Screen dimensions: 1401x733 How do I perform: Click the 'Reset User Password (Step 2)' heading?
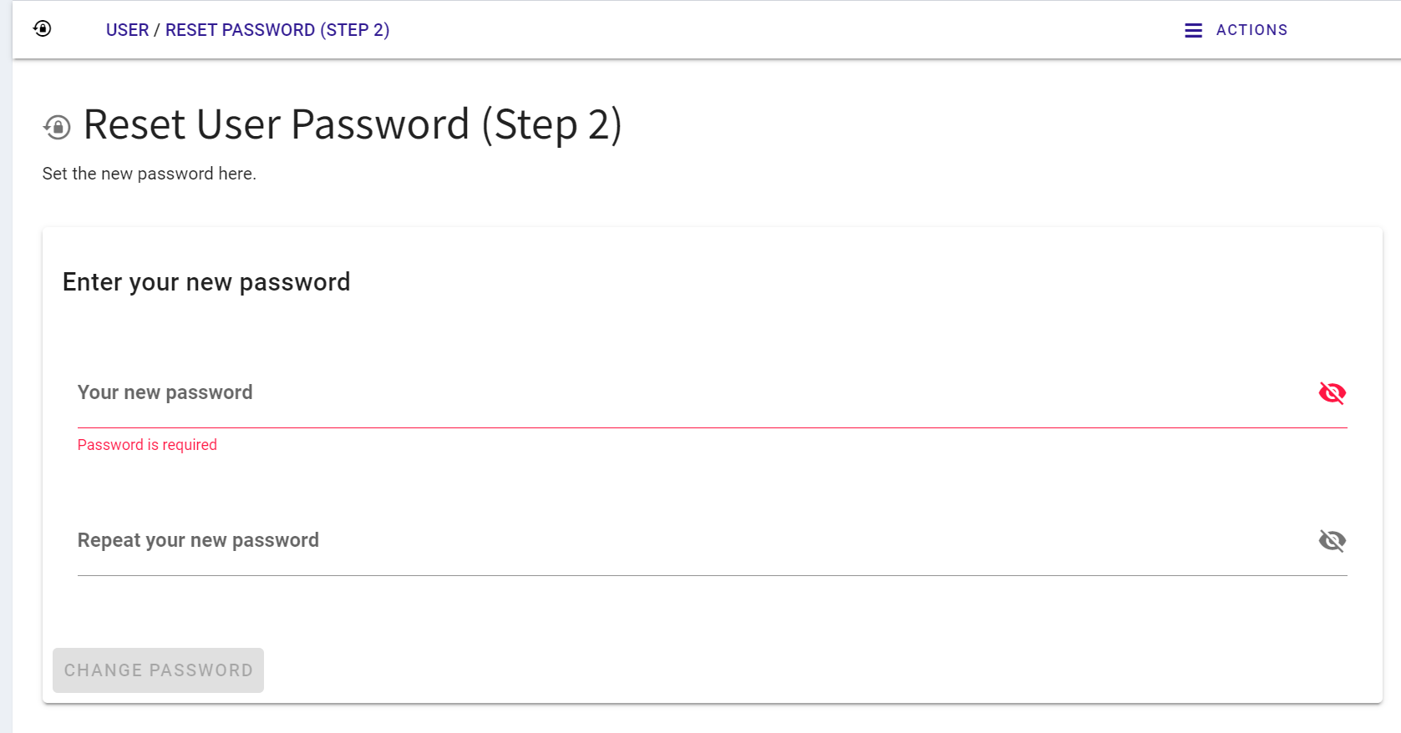[x=353, y=125]
